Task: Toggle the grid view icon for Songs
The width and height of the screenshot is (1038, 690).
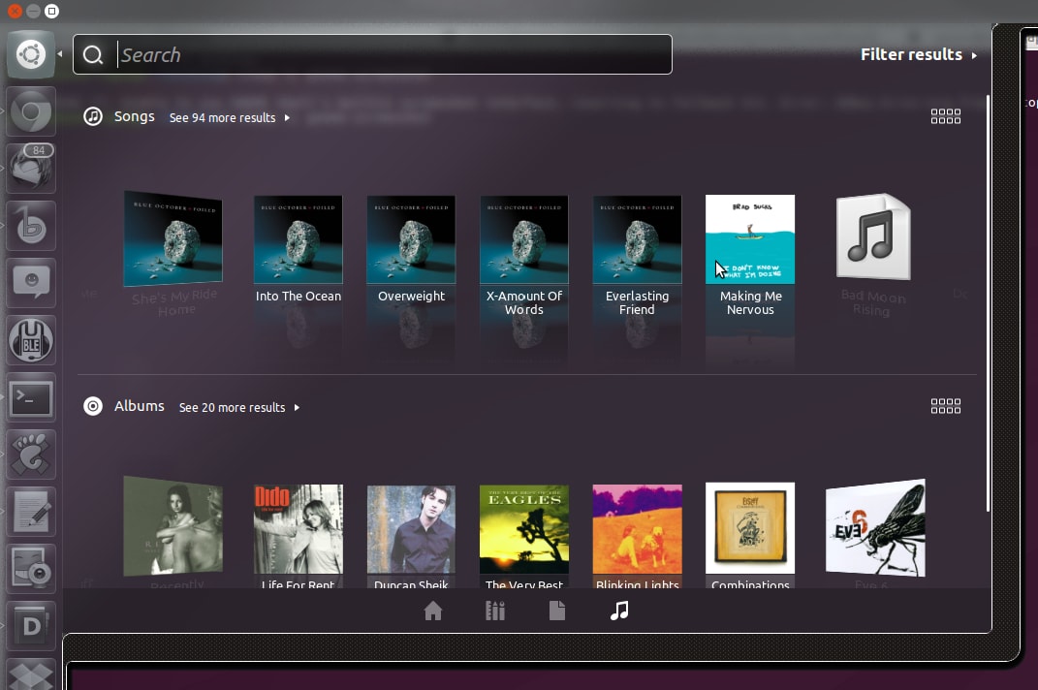Action: click(945, 116)
